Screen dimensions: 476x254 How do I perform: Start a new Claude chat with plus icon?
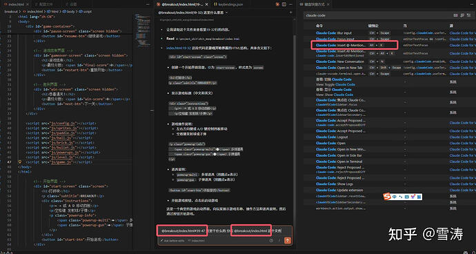click(x=290, y=12)
